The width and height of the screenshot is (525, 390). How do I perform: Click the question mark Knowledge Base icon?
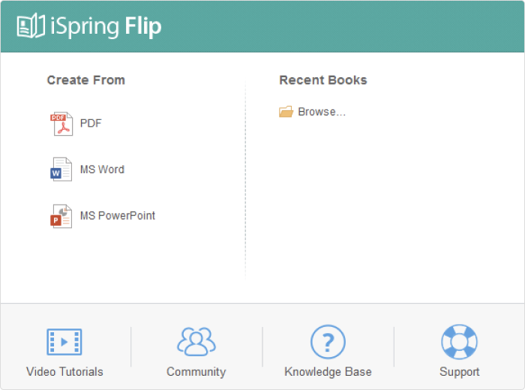[328, 342]
